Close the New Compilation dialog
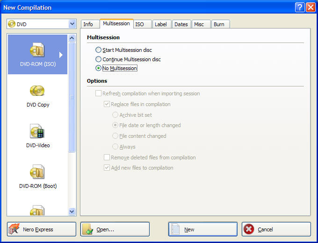Viewport: 318px width, 243px height. click(x=311, y=7)
